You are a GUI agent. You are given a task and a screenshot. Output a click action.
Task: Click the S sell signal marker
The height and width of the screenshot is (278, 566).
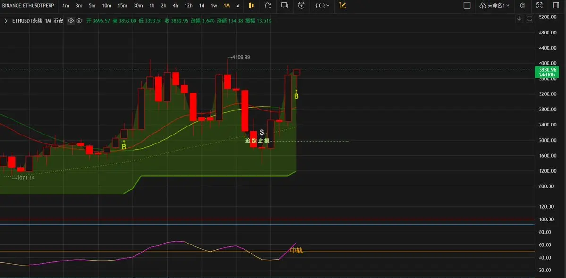262,132
